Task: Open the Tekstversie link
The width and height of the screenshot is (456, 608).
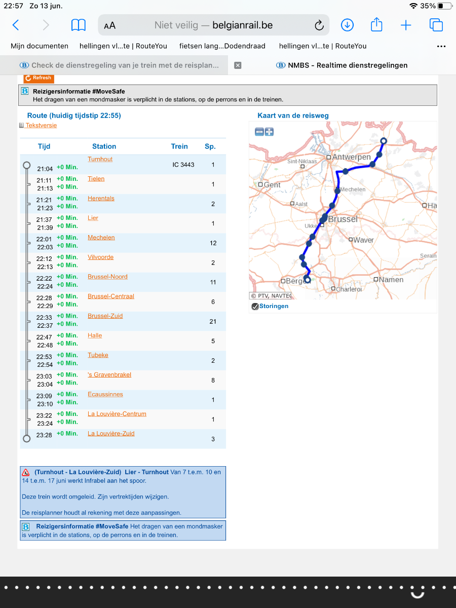Action: (41, 125)
